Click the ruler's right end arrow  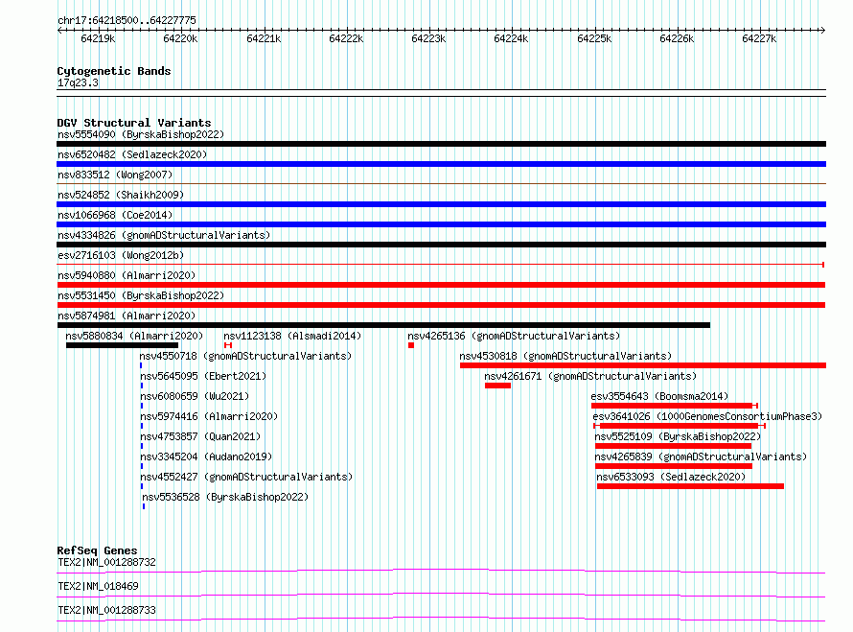pyautogui.click(x=822, y=31)
